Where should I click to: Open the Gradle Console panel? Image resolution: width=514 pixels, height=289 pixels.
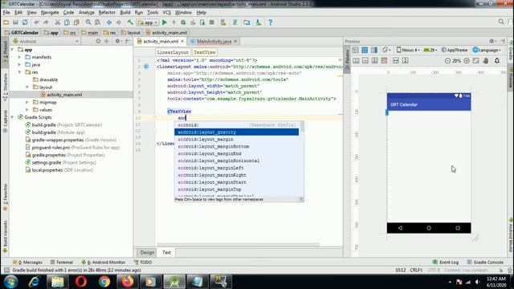coord(485,263)
